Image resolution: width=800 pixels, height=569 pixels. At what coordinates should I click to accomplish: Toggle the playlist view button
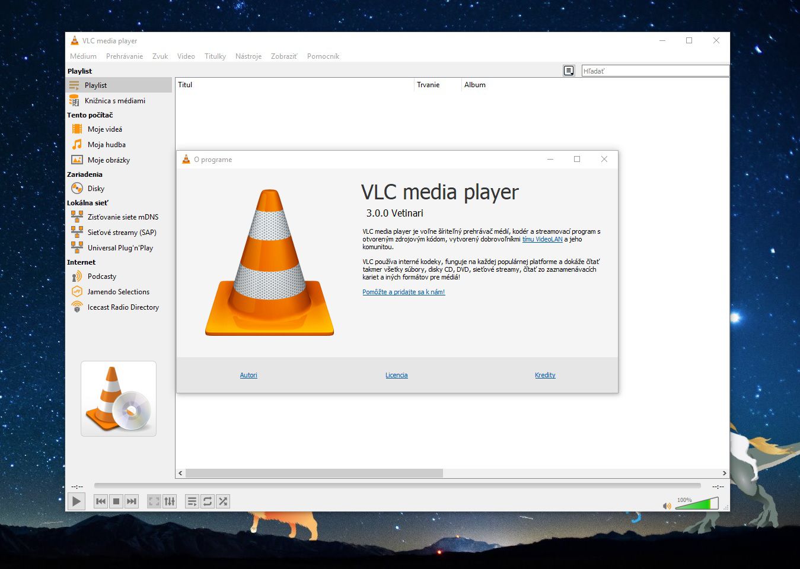coord(192,501)
